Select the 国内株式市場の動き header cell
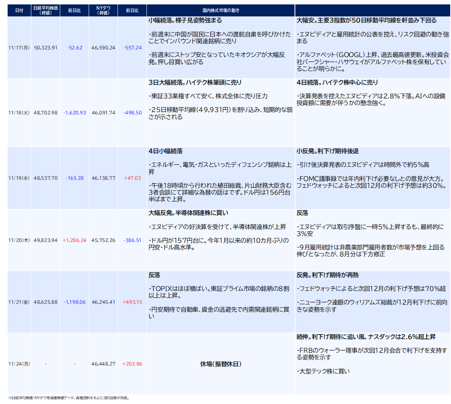This screenshot has width=451, height=404. click(221, 10)
